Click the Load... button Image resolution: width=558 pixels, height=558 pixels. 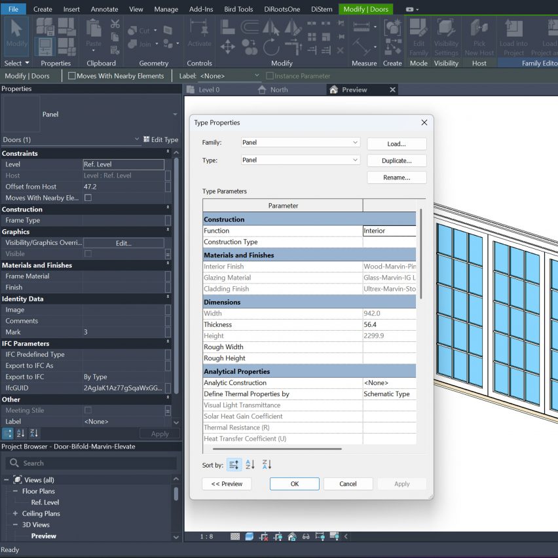click(396, 144)
